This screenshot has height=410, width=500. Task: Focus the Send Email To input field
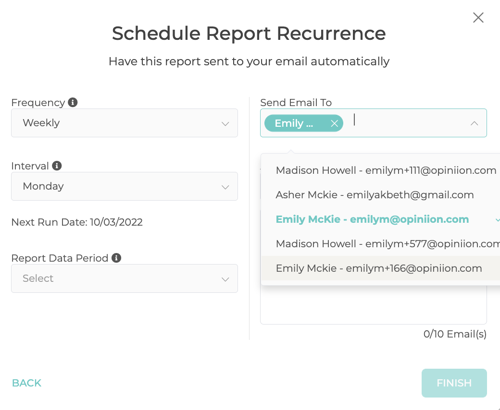tap(408, 123)
